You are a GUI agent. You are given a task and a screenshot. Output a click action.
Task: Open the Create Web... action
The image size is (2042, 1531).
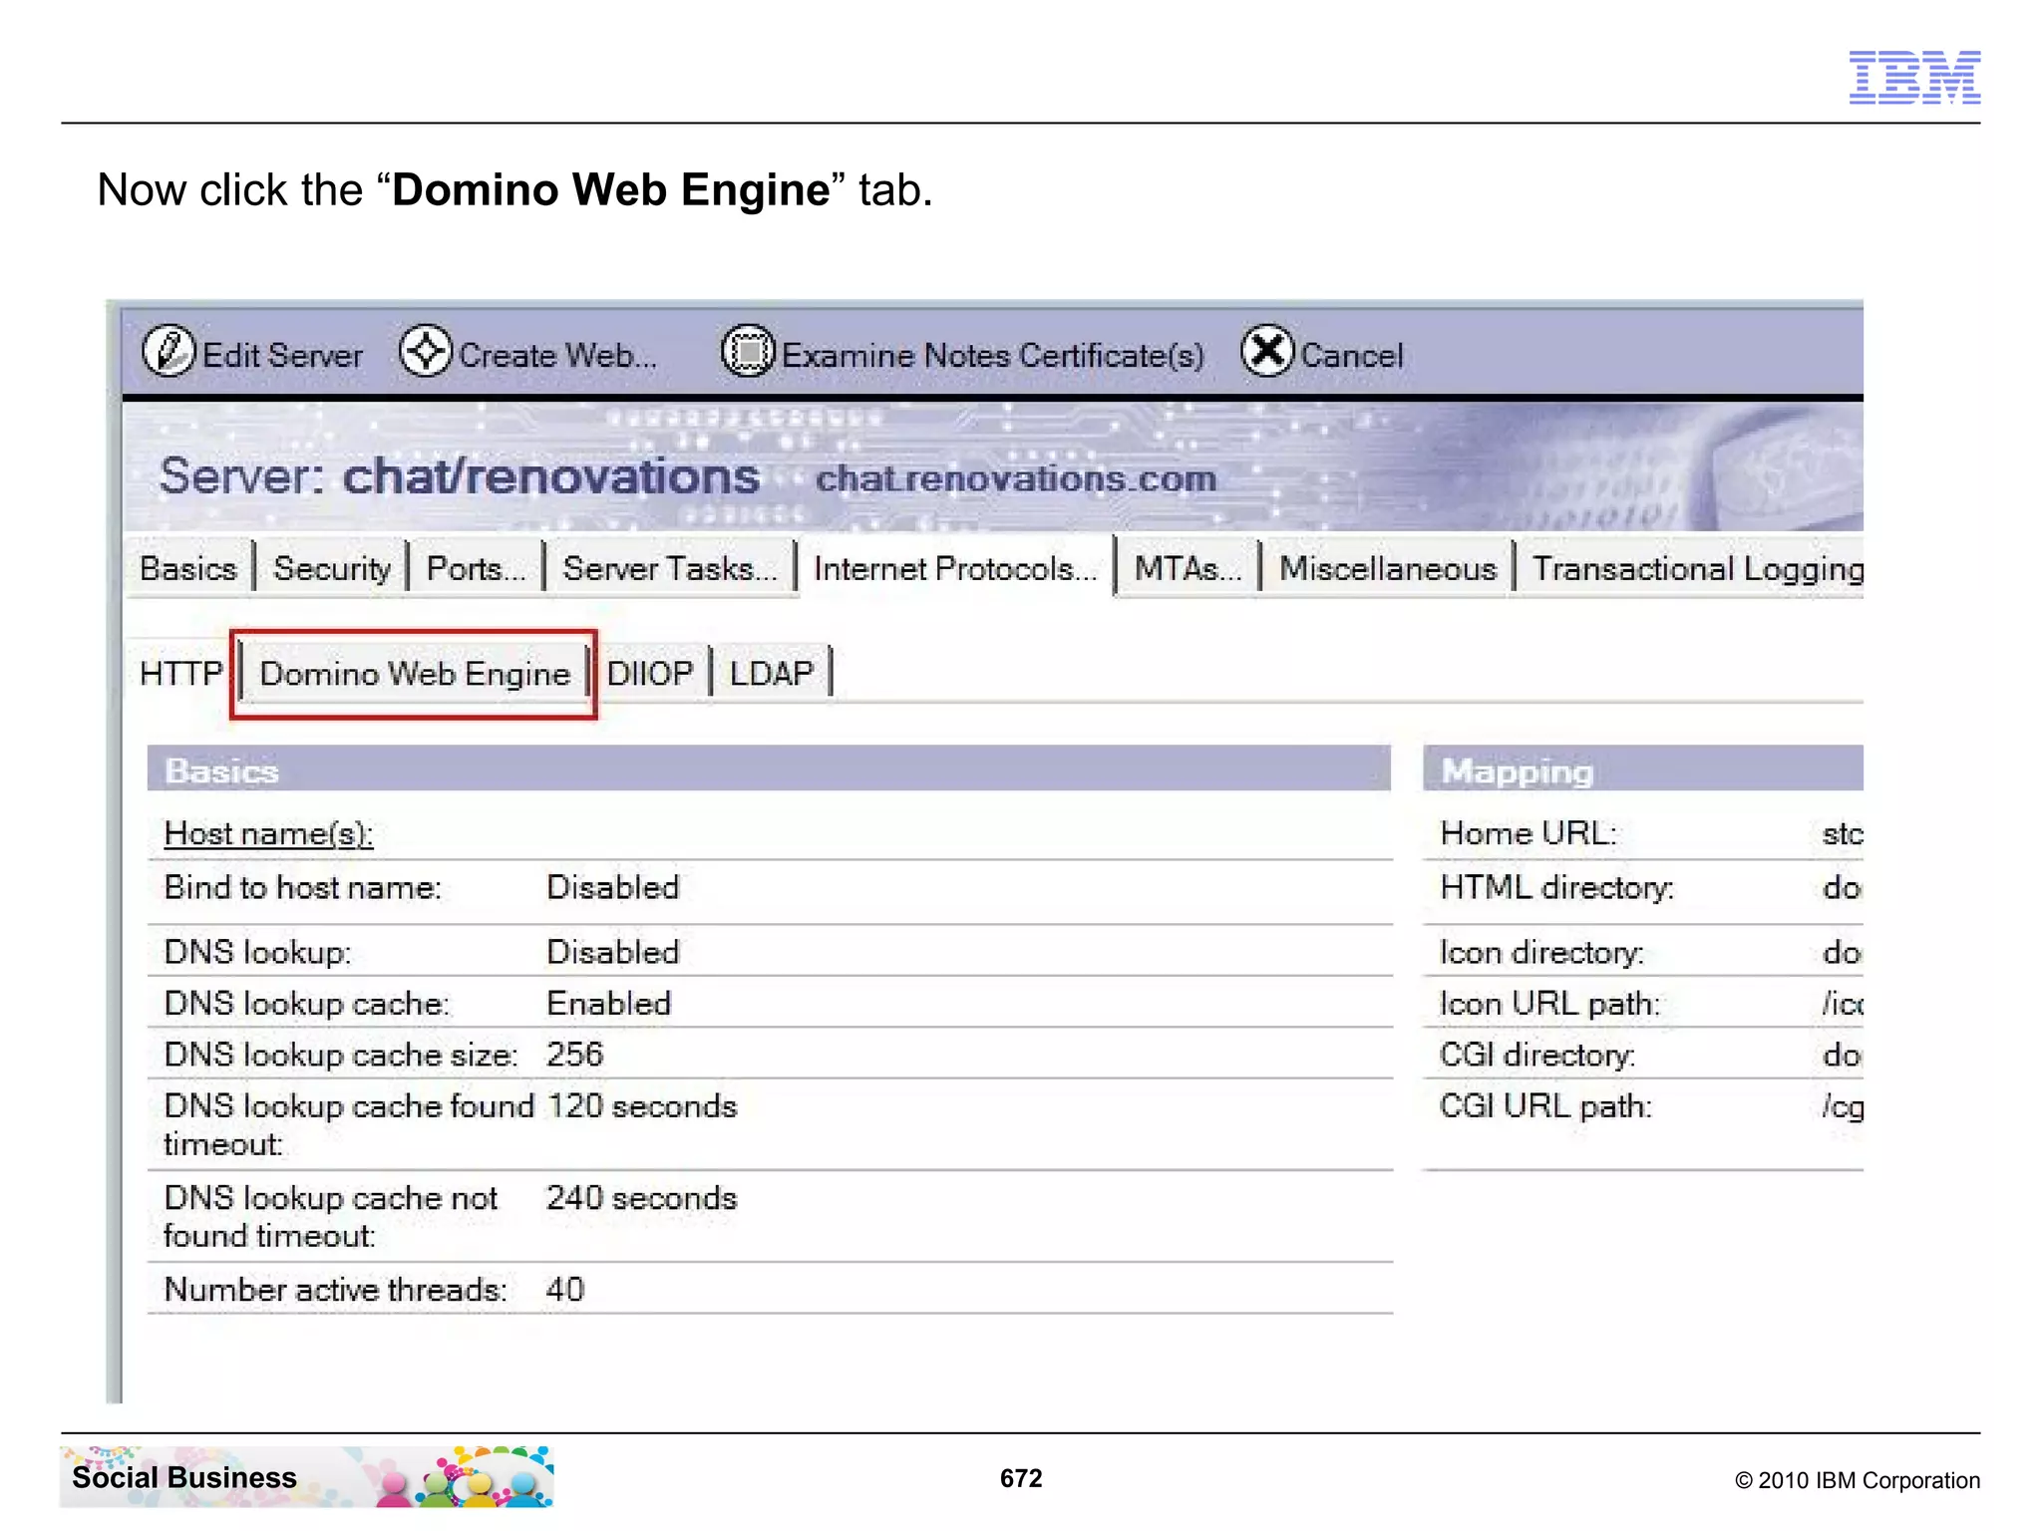pyautogui.click(x=557, y=356)
